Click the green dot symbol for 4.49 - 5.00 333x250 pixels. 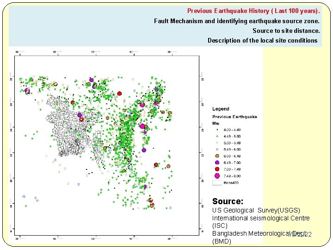(x=217, y=136)
